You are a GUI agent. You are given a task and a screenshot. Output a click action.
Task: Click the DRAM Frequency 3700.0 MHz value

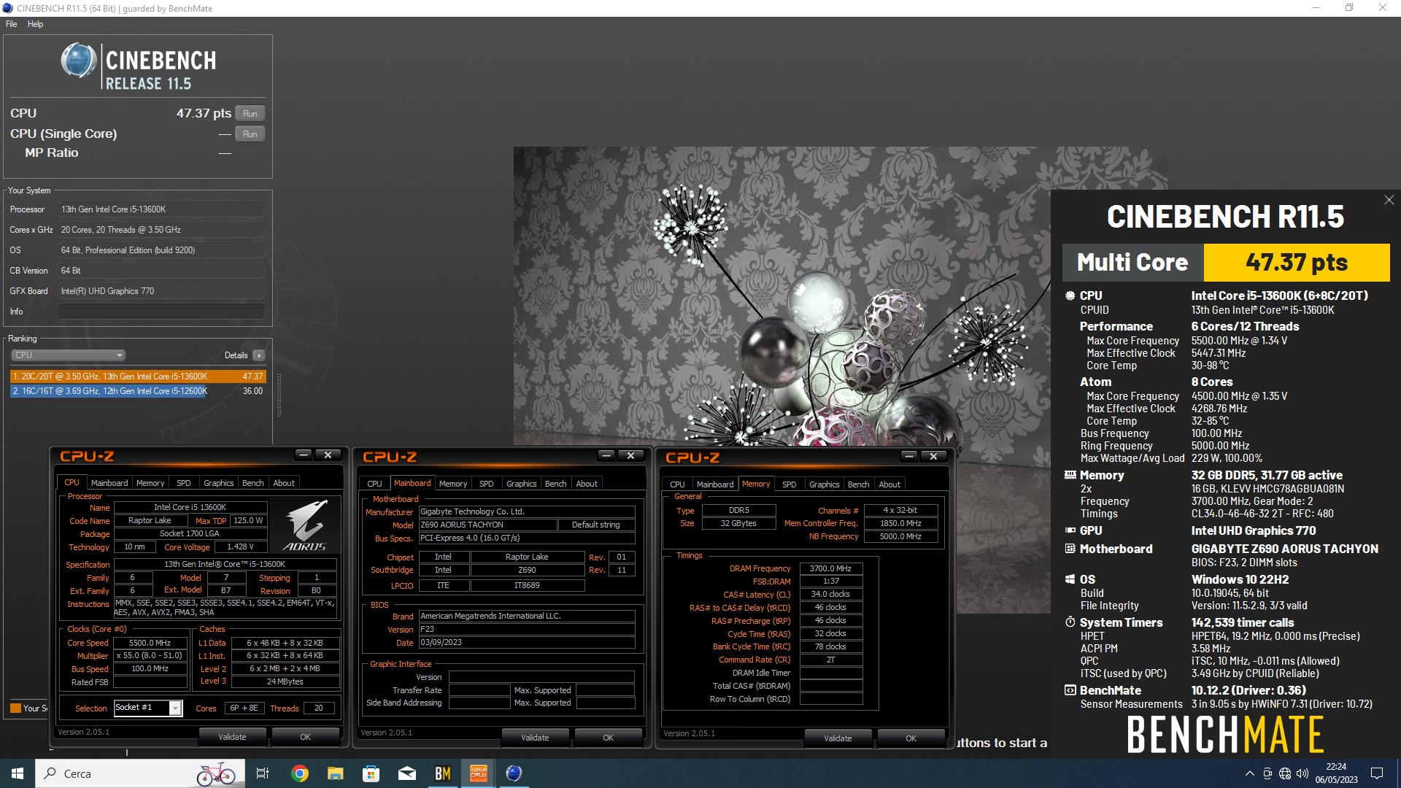coord(831,568)
